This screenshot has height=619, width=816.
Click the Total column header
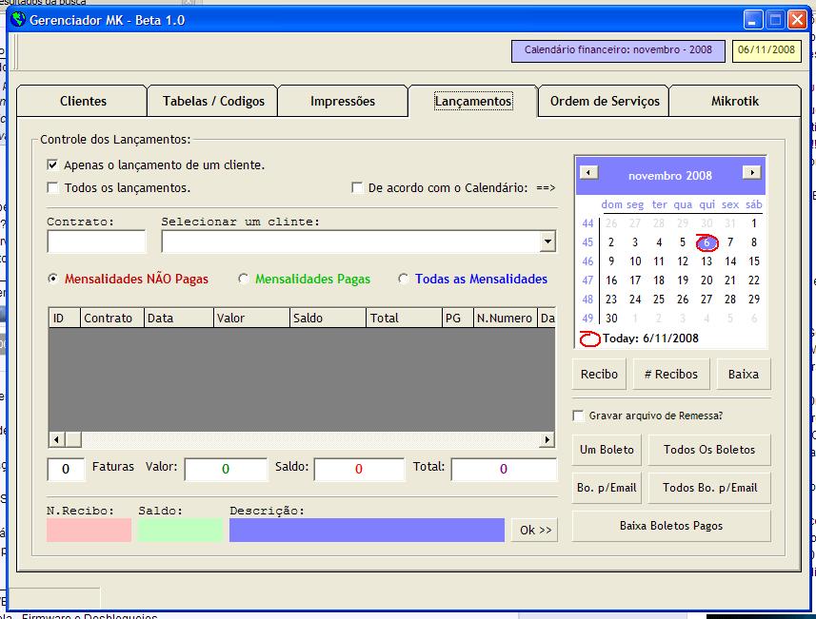coord(404,318)
